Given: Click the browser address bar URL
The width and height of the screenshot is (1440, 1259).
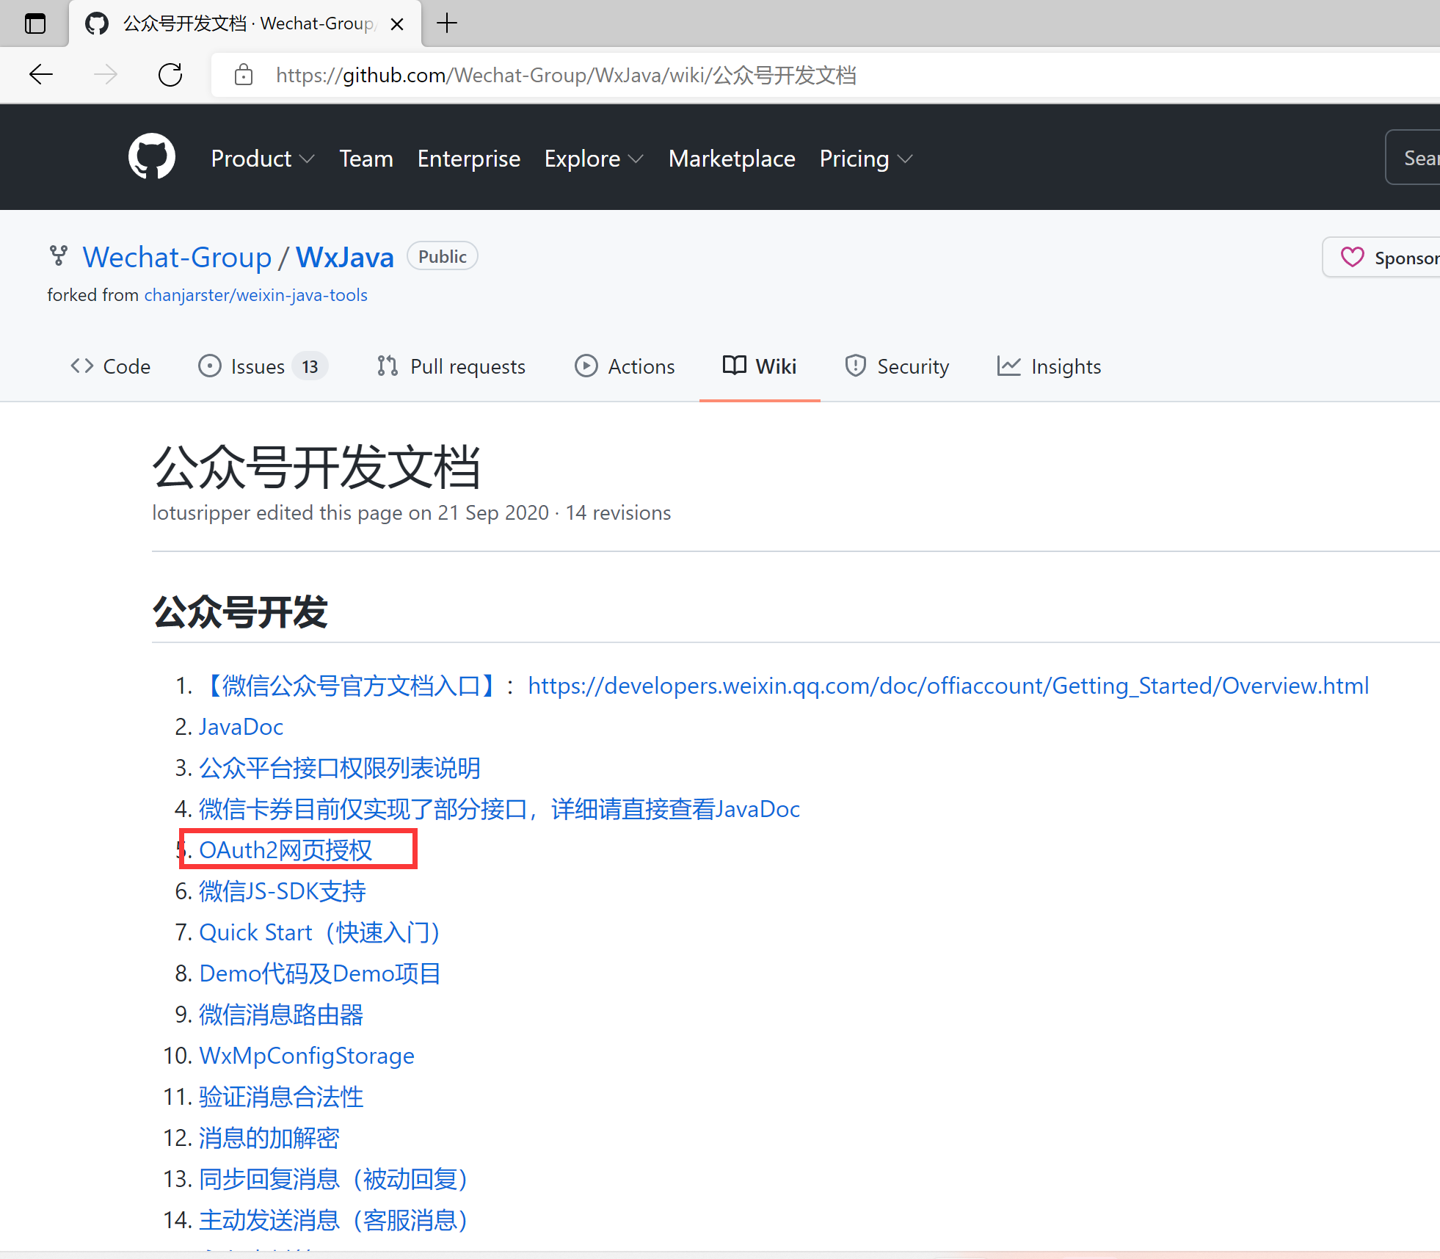Looking at the screenshot, I should point(566,75).
